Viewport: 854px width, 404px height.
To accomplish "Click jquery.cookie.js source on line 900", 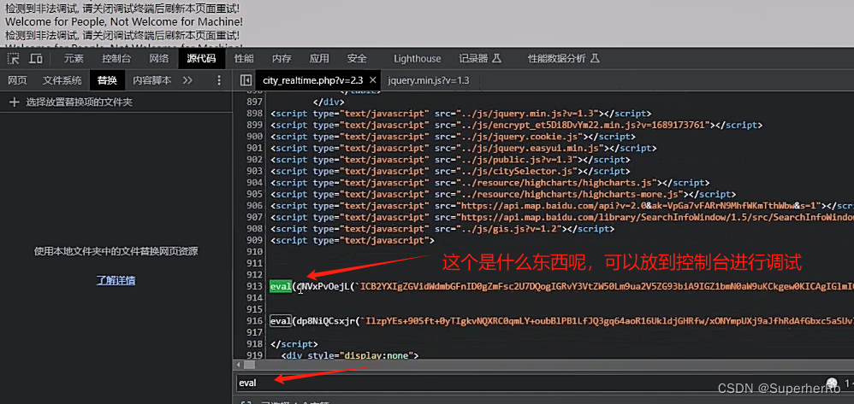I will tap(519, 137).
